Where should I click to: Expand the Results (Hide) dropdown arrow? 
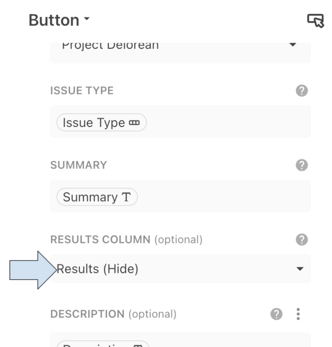pyautogui.click(x=300, y=269)
